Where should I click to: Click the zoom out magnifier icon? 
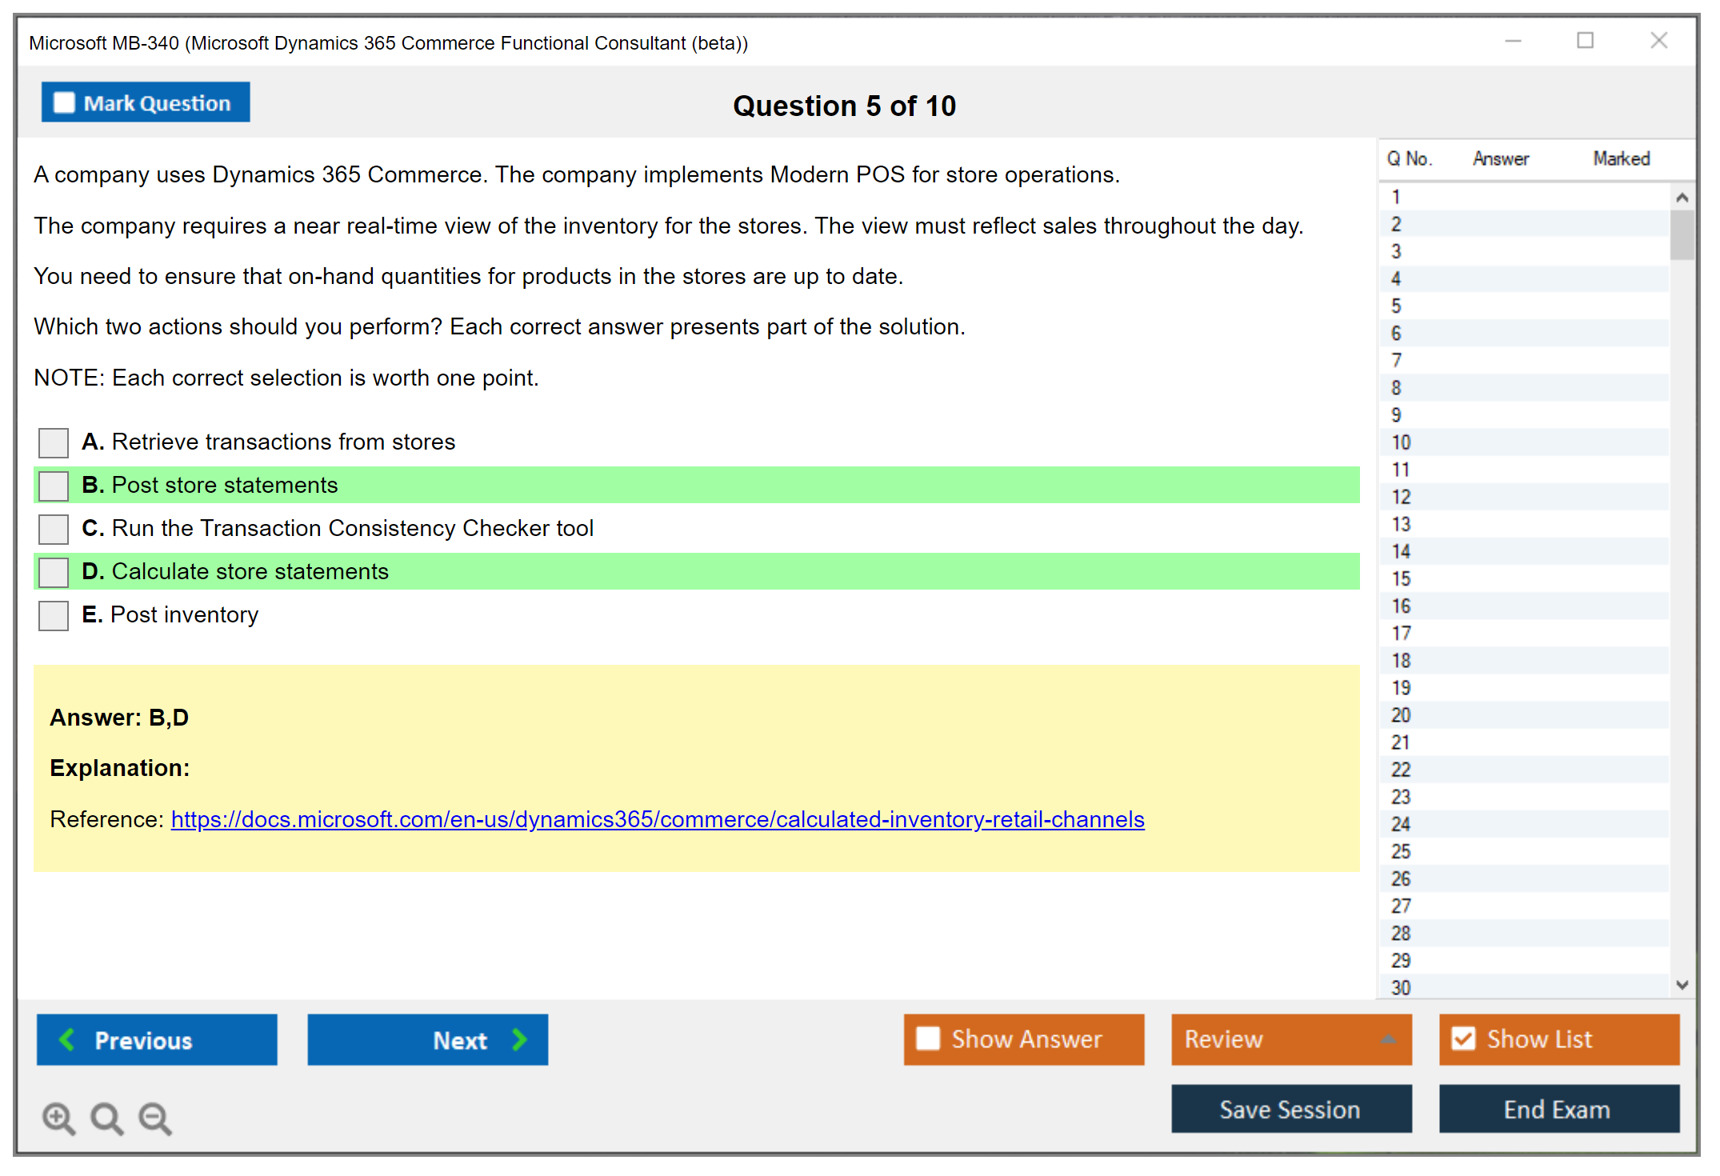tap(154, 1118)
